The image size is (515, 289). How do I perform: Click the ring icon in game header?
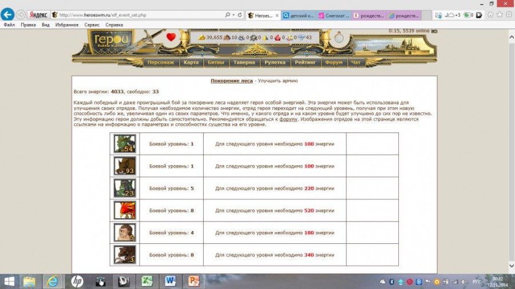coord(339,38)
